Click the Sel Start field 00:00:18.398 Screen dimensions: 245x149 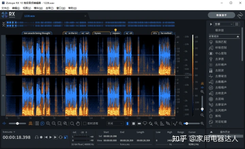click(110, 136)
